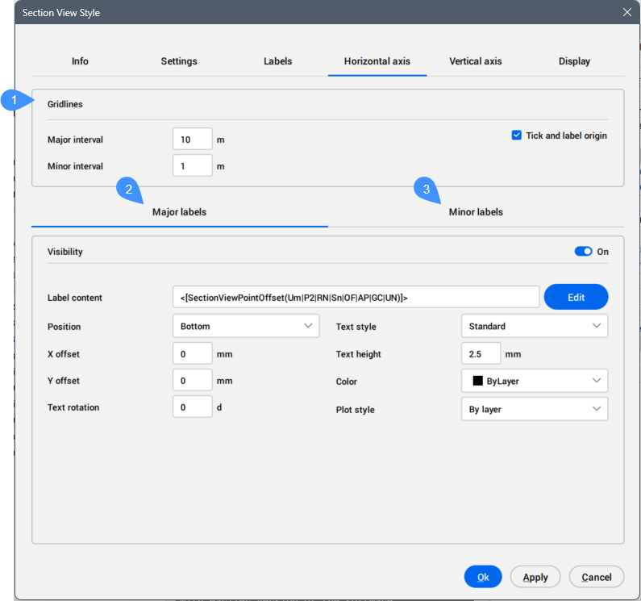Uncheck Tick and label origin checkbox

517,136
